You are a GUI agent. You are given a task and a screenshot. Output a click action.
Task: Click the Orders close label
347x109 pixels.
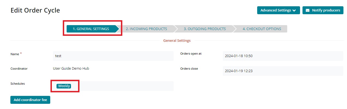click(x=189, y=69)
